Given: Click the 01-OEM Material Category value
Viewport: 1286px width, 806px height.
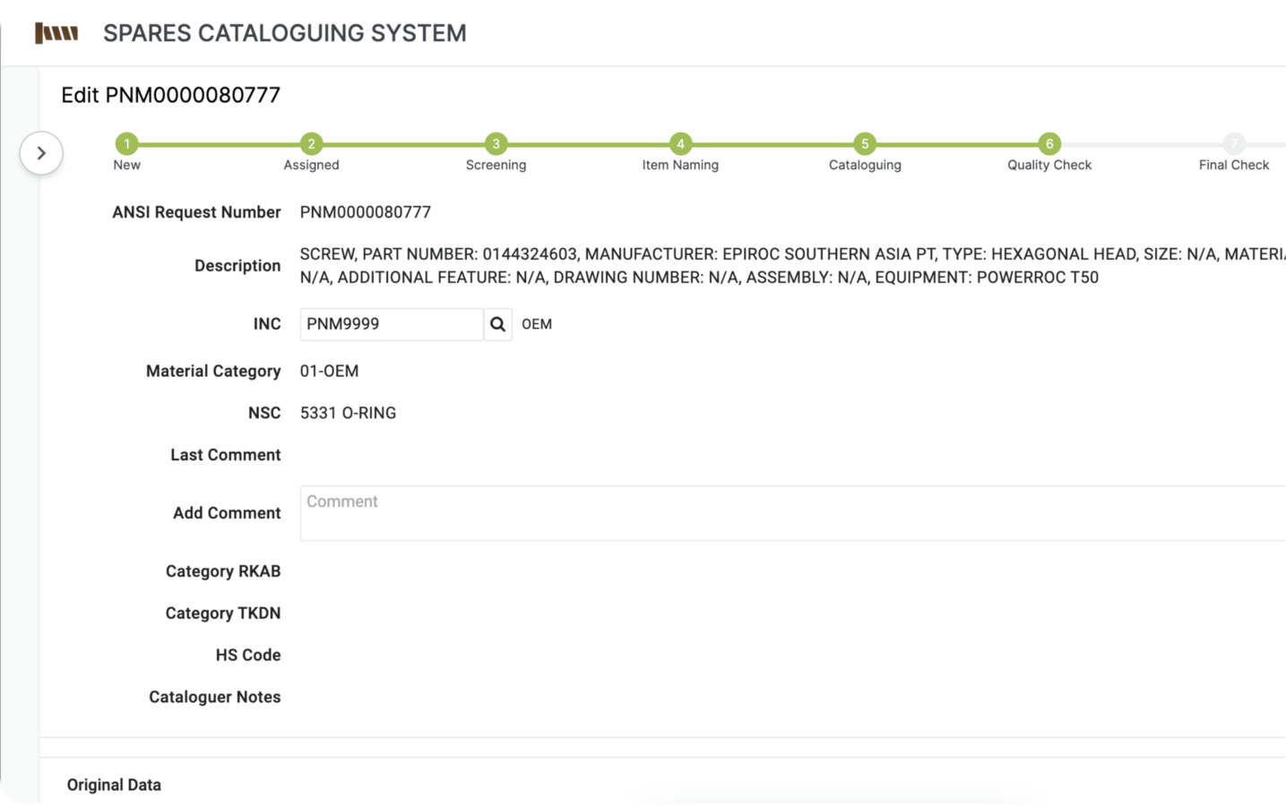Looking at the screenshot, I should click(329, 371).
